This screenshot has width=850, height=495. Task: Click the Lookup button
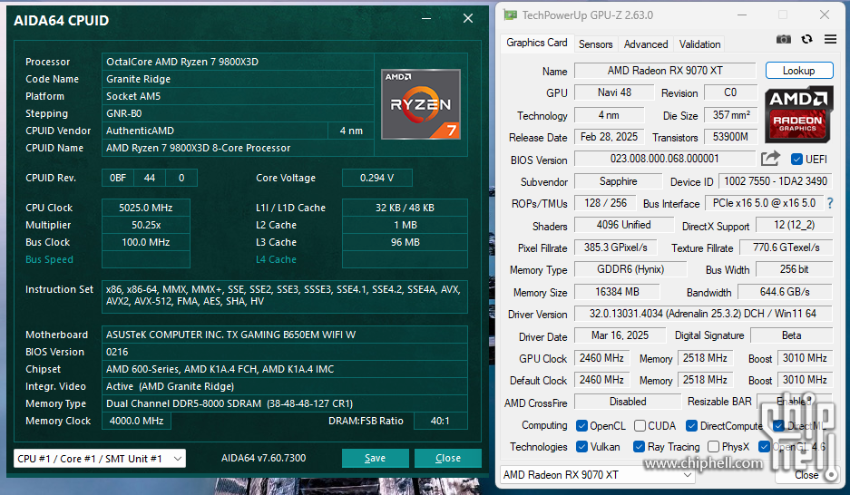(798, 71)
